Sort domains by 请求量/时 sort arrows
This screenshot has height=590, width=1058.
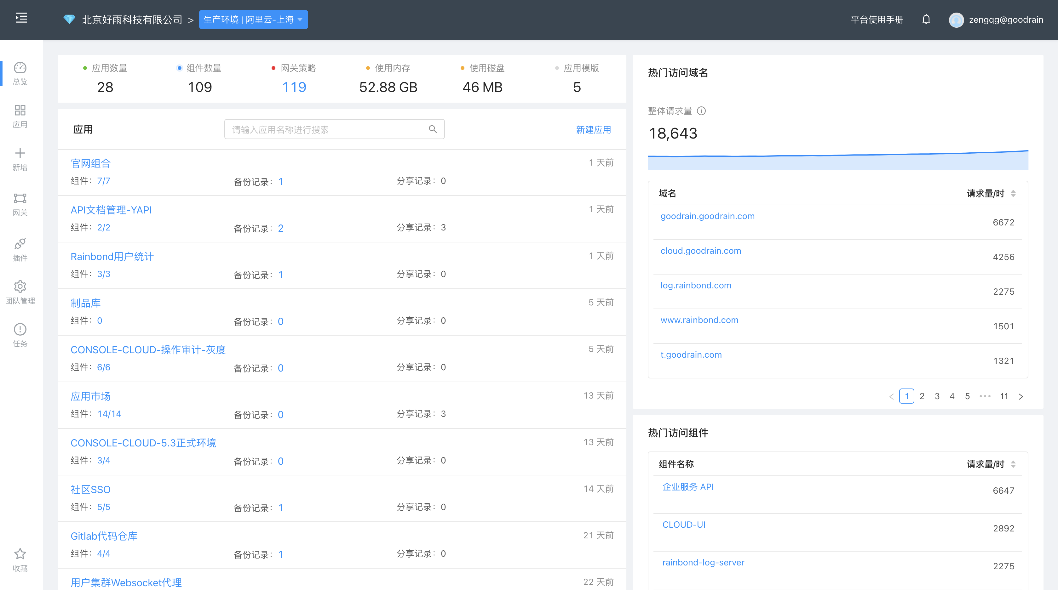point(1013,193)
